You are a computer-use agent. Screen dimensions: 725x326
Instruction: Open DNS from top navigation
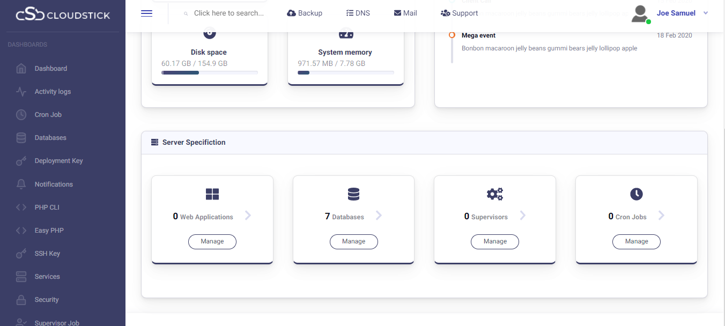tap(358, 13)
